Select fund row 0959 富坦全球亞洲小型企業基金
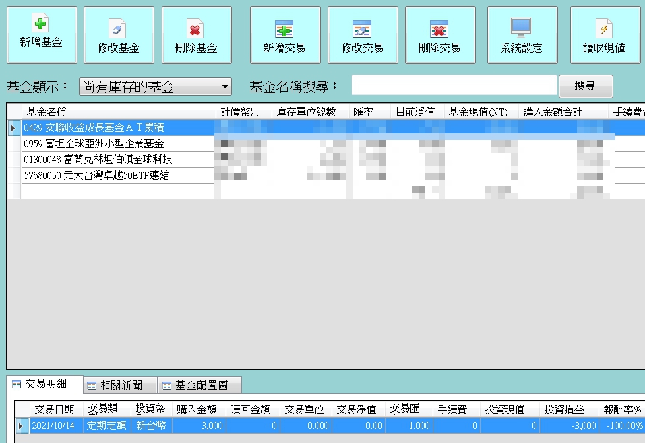 (119, 144)
